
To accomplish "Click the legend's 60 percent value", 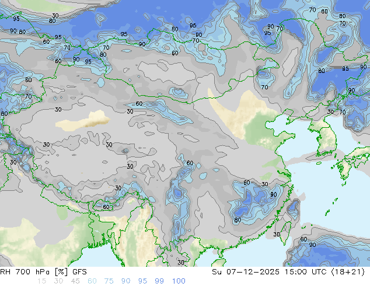I will pos(92,281).
